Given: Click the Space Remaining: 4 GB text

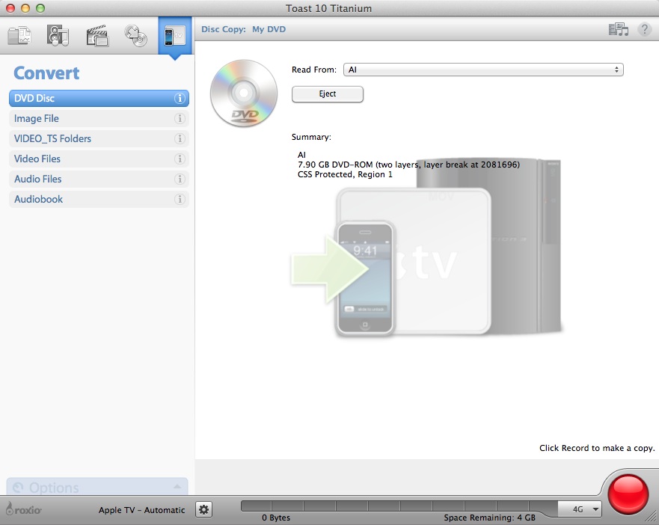Looking at the screenshot, I should point(490,518).
